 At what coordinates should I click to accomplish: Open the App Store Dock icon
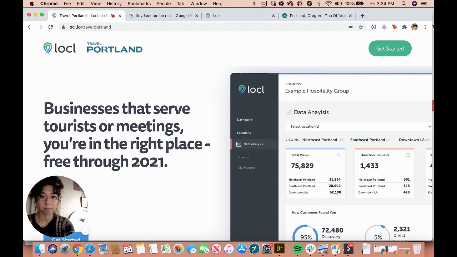(x=242, y=249)
